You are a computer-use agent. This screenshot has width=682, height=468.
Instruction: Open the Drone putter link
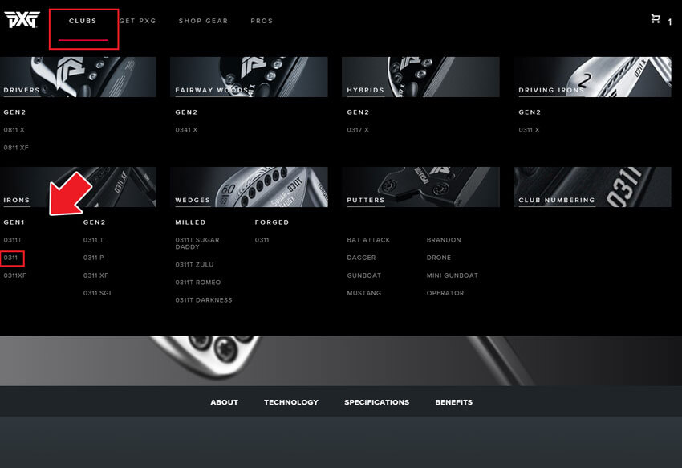pos(438,258)
